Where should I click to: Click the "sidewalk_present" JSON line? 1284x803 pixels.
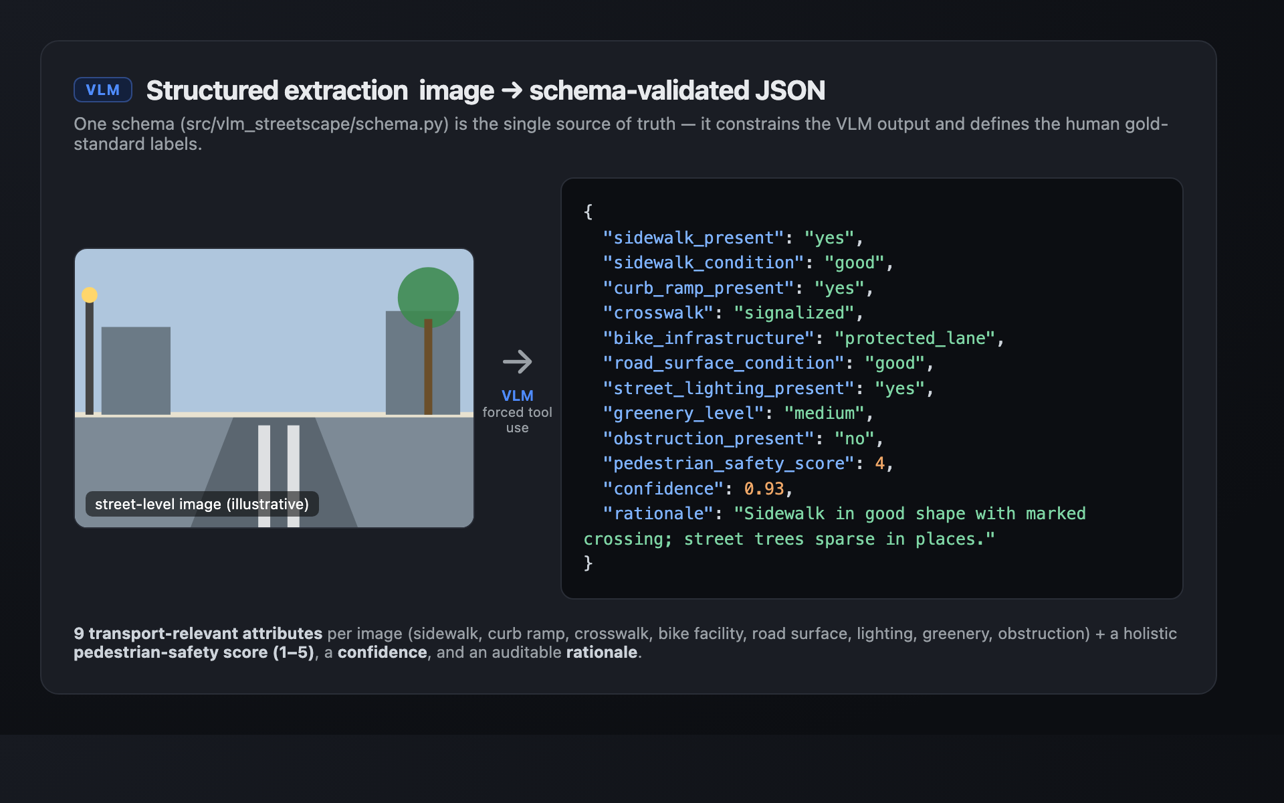coord(734,238)
